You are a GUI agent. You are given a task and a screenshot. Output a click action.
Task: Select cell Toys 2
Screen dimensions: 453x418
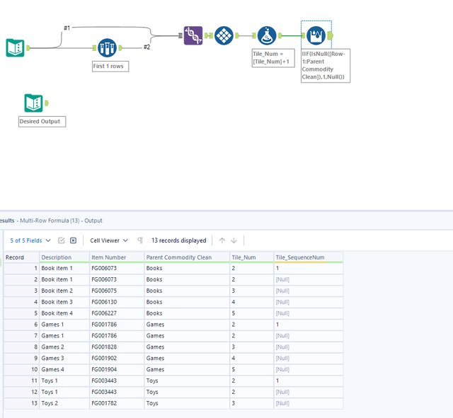(64, 403)
